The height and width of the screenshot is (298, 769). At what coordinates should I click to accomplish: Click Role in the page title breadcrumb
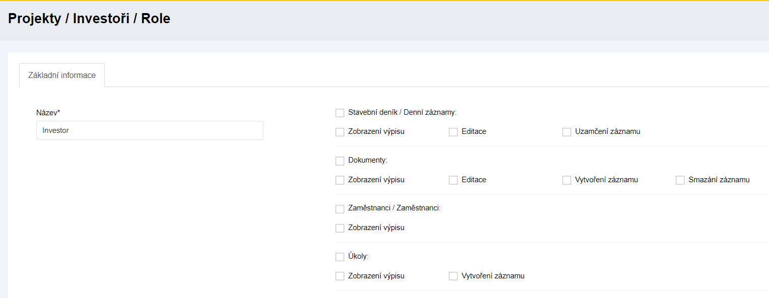click(x=156, y=19)
